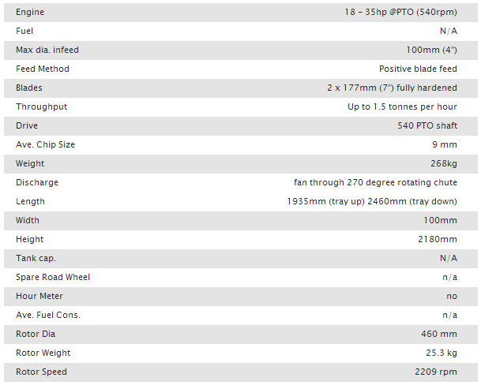The height and width of the screenshot is (385, 481).
Task: Click the Max dia. infeed label
Action: [x=47, y=50]
